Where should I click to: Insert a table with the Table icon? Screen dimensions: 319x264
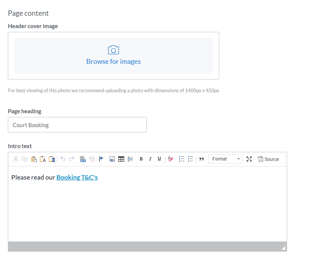121,159
